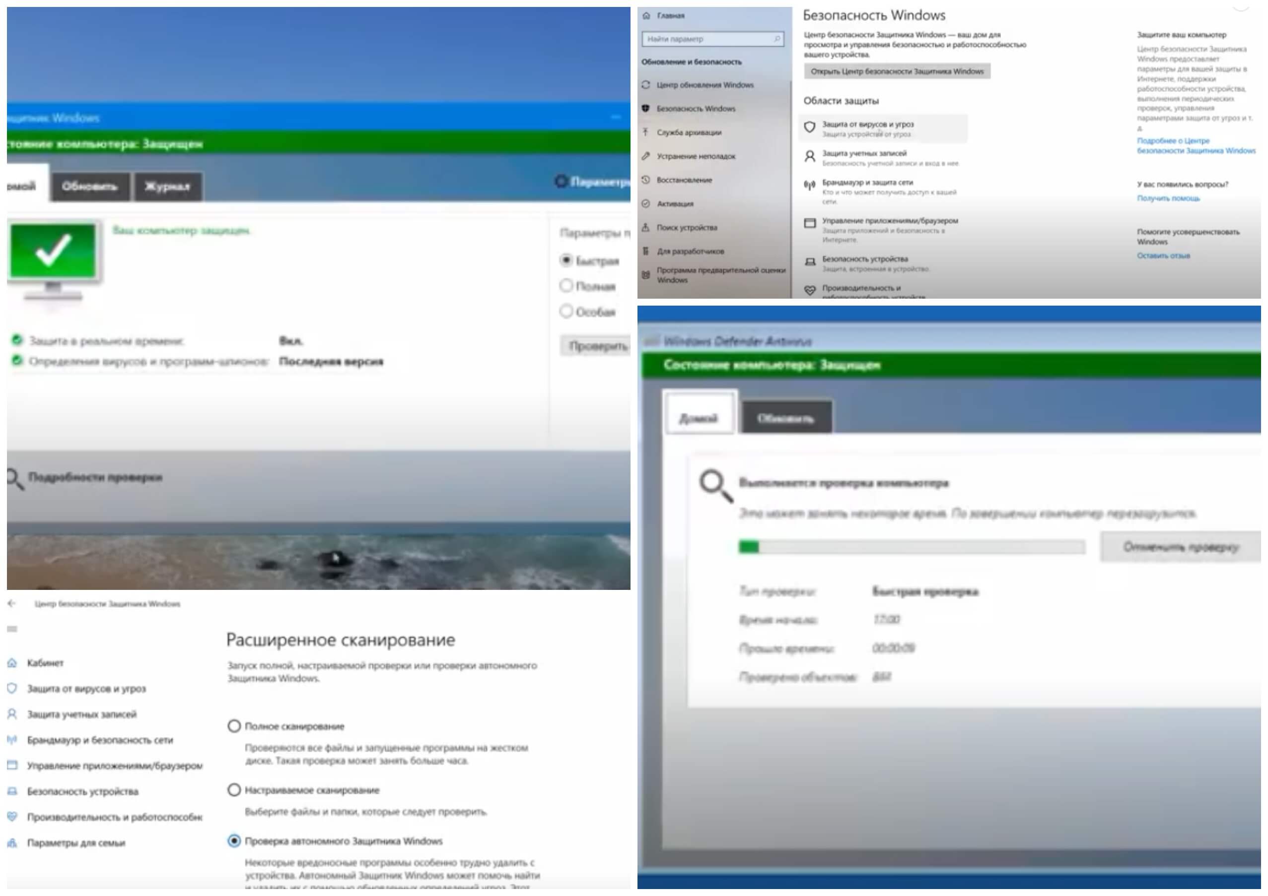Viewport: 1268px width, 896px height.
Task: Click the Найти параметр search field
Action: point(712,39)
